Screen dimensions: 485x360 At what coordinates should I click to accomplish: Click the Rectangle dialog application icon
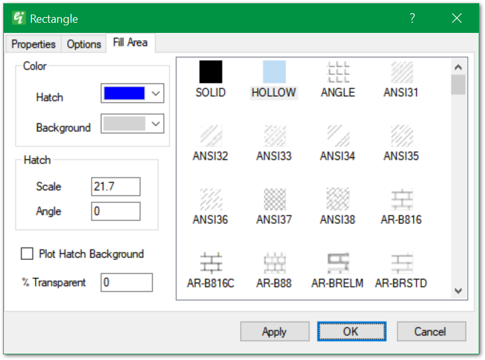[x=18, y=18]
